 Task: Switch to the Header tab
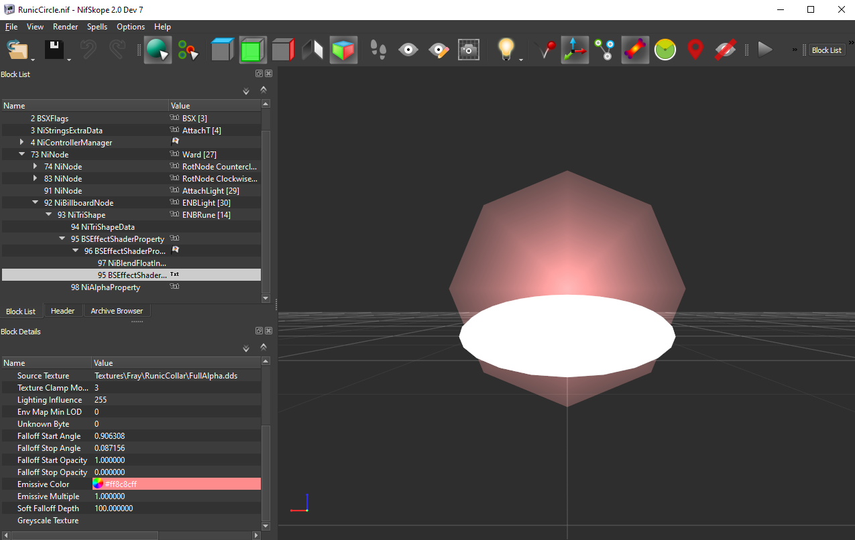pyautogui.click(x=62, y=311)
